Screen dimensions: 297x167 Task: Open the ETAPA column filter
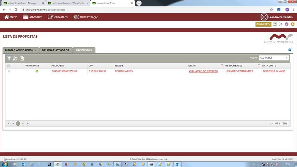pyautogui.click(x=222, y=66)
